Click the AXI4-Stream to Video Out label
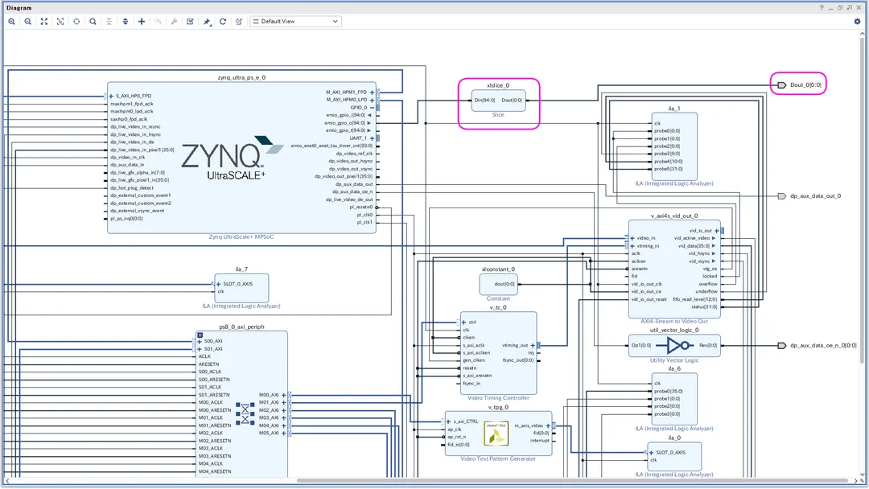 tap(674, 321)
